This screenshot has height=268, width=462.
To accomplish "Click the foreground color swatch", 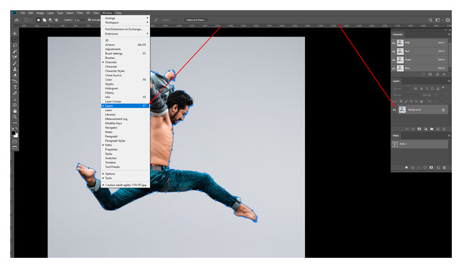I will click(14, 133).
